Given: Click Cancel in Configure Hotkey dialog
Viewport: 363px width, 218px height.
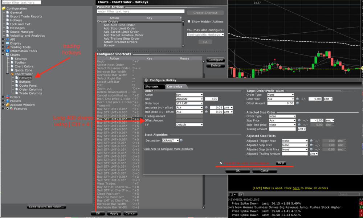Looking at the screenshot, I should pyautogui.click(x=265, y=171).
